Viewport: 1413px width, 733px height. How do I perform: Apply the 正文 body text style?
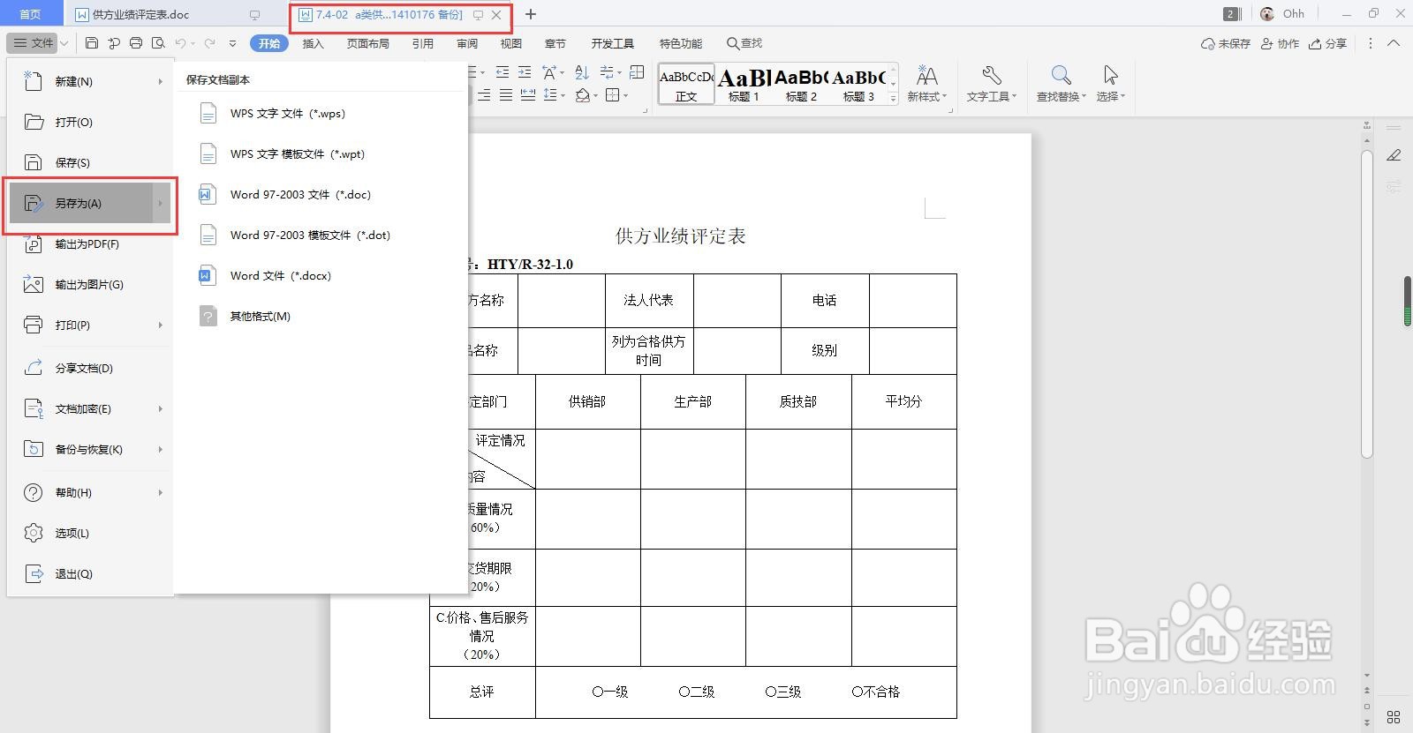click(686, 85)
